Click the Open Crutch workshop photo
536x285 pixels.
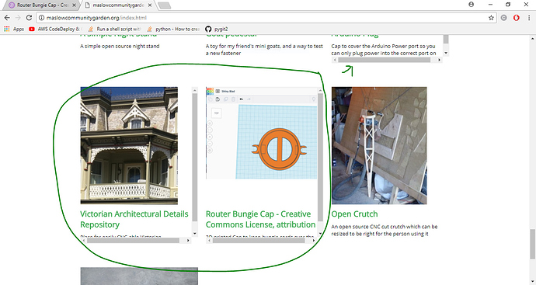tap(379, 145)
